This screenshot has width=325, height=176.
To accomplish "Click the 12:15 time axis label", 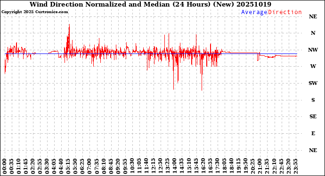I will [154, 167].
